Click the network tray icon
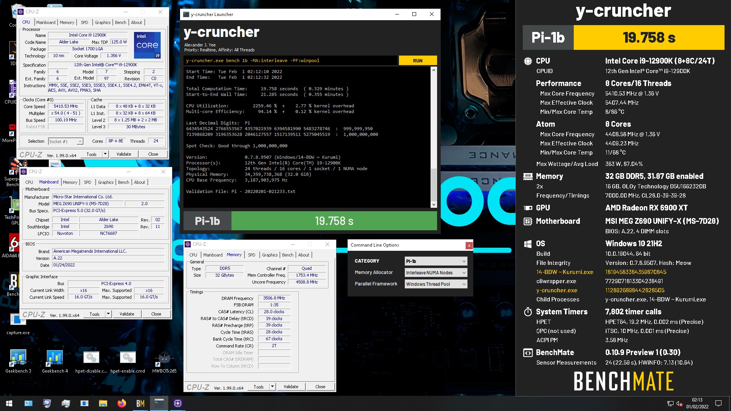Viewport: 731px width, 411px height. pyautogui.click(x=670, y=403)
